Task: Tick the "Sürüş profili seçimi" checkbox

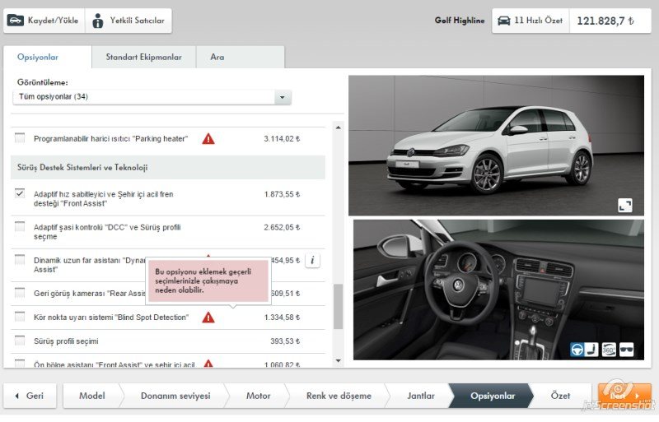Action: (x=20, y=341)
